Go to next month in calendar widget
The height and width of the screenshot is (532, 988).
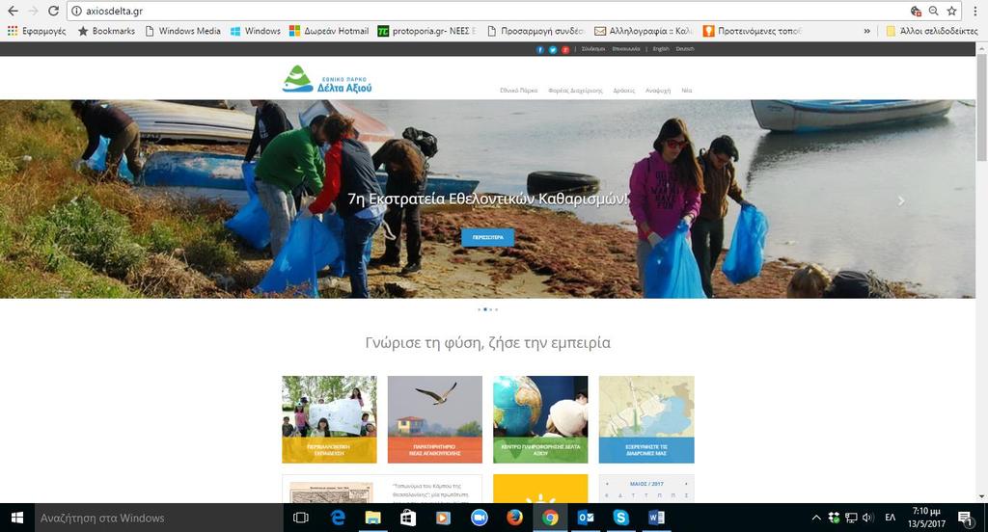point(686,484)
